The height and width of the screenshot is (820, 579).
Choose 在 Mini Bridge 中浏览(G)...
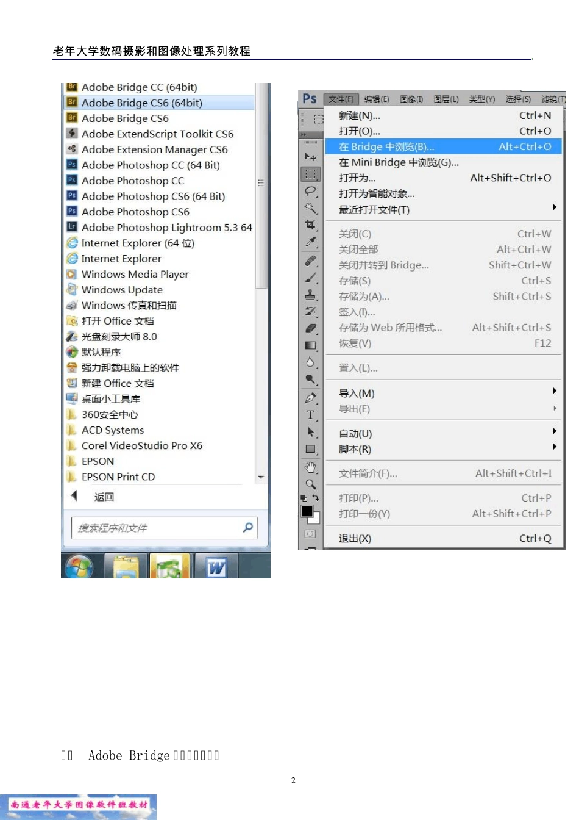point(443,162)
